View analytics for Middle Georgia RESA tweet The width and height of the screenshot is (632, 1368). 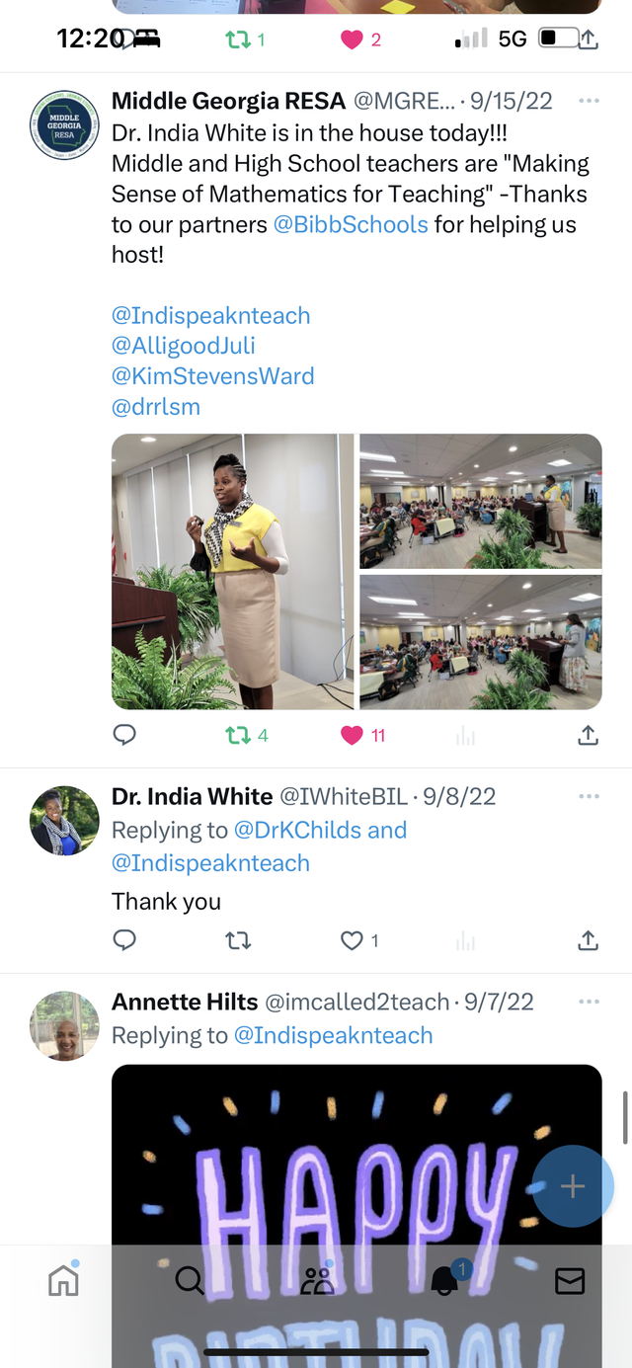[x=465, y=736]
